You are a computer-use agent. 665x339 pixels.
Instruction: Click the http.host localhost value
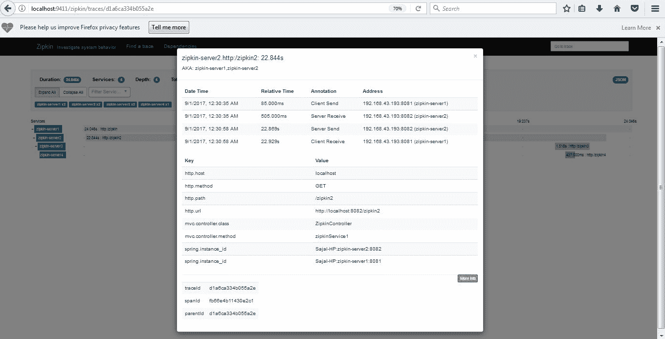326,173
